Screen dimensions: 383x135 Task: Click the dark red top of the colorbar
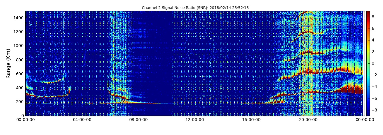[368, 13]
